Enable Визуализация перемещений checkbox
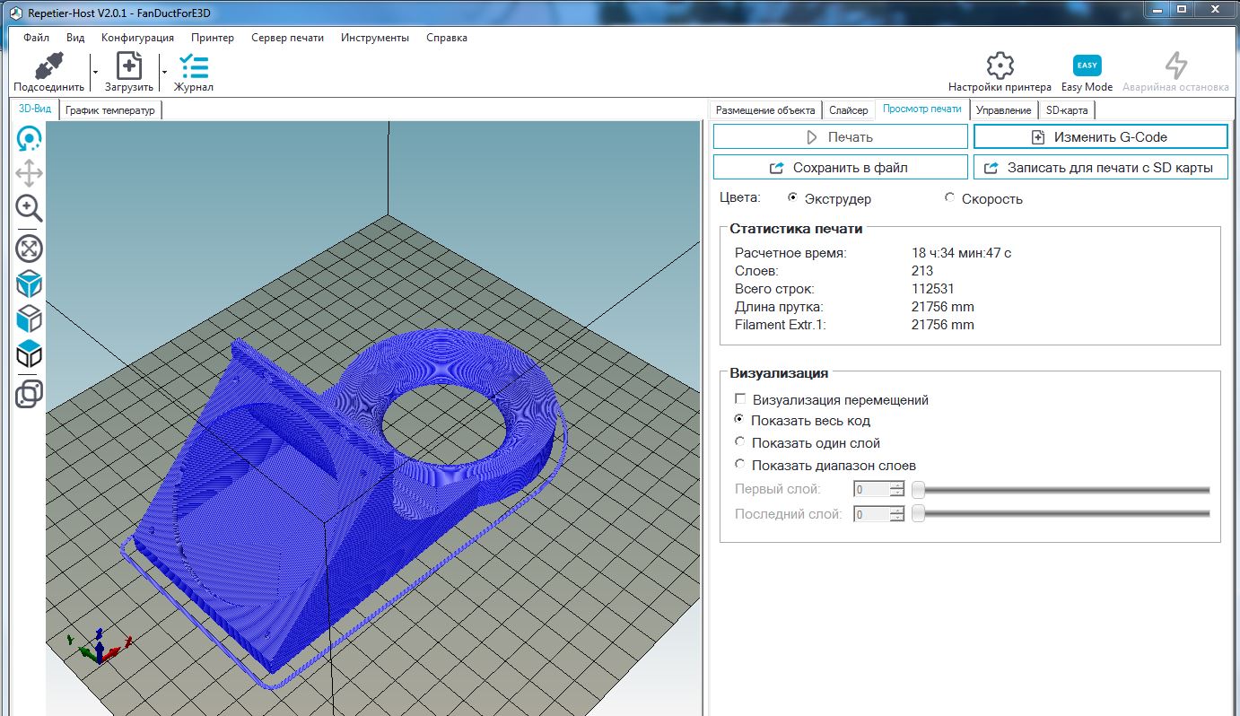Screen dimensions: 1240x716 (x=740, y=400)
